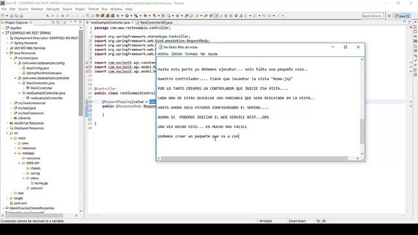Screen dimensions: 418x235
Task: Click Project Explorer vertical scrollbar thumb
Action: point(81,72)
